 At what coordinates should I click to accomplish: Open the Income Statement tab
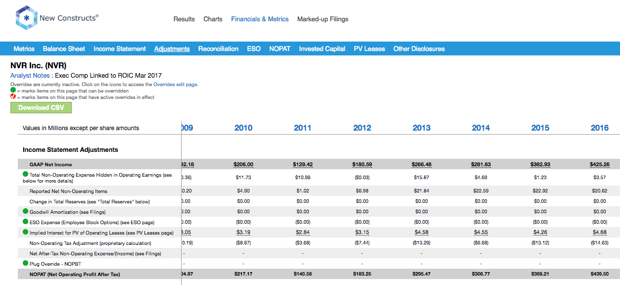tap(120, 48)
